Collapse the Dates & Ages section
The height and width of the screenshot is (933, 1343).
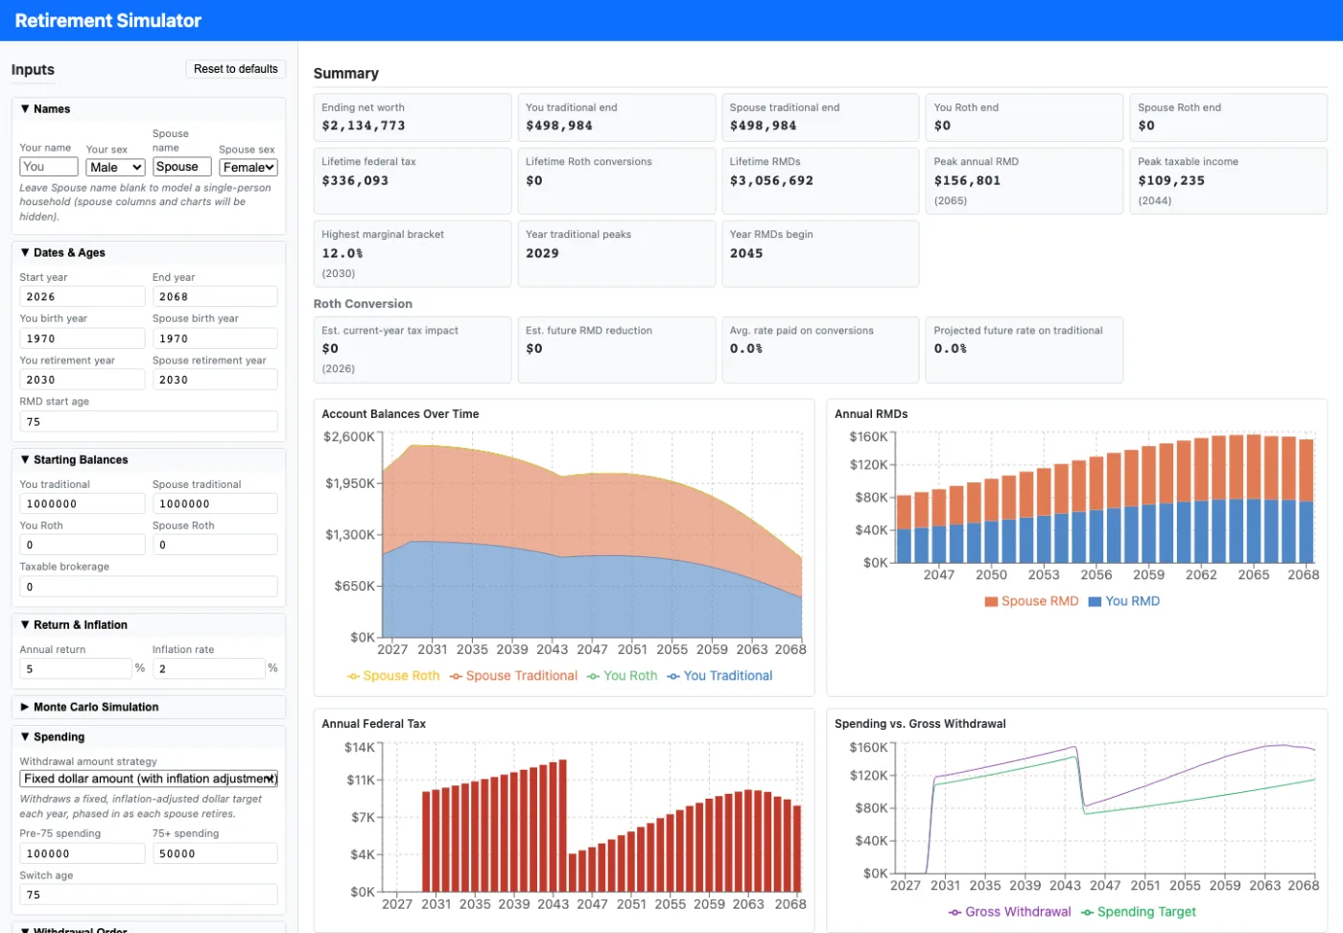click(149, 253)
